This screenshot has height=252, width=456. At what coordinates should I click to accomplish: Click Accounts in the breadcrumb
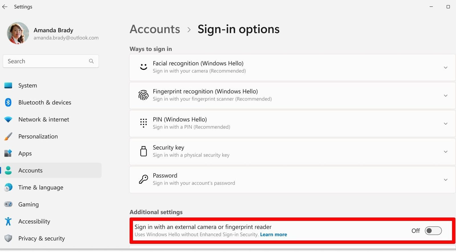tap(155, 29)
